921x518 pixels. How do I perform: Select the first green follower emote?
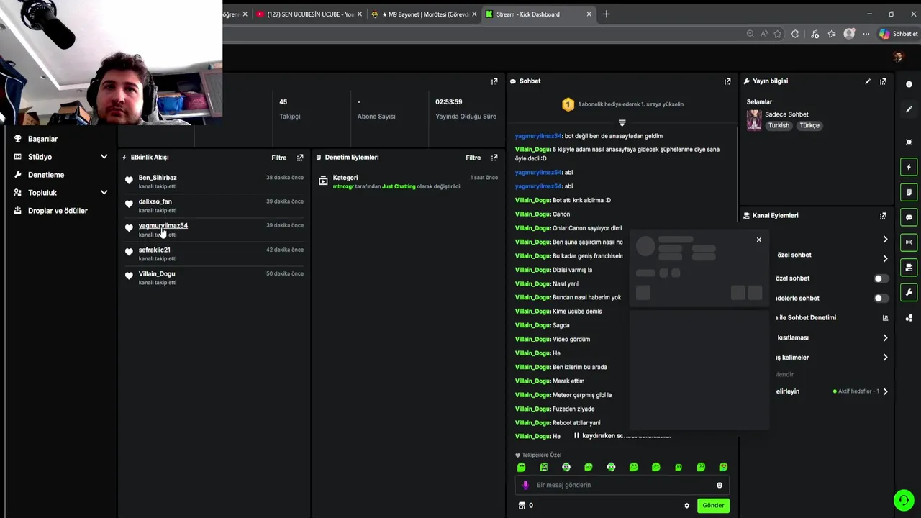521,468
